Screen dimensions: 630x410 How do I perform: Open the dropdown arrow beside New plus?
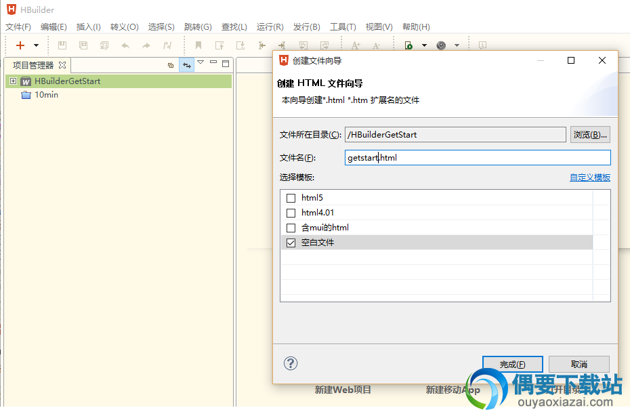coord(36,45)
